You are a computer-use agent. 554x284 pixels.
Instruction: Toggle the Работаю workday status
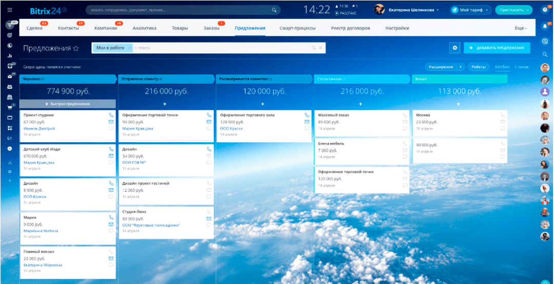click(346, 13)
